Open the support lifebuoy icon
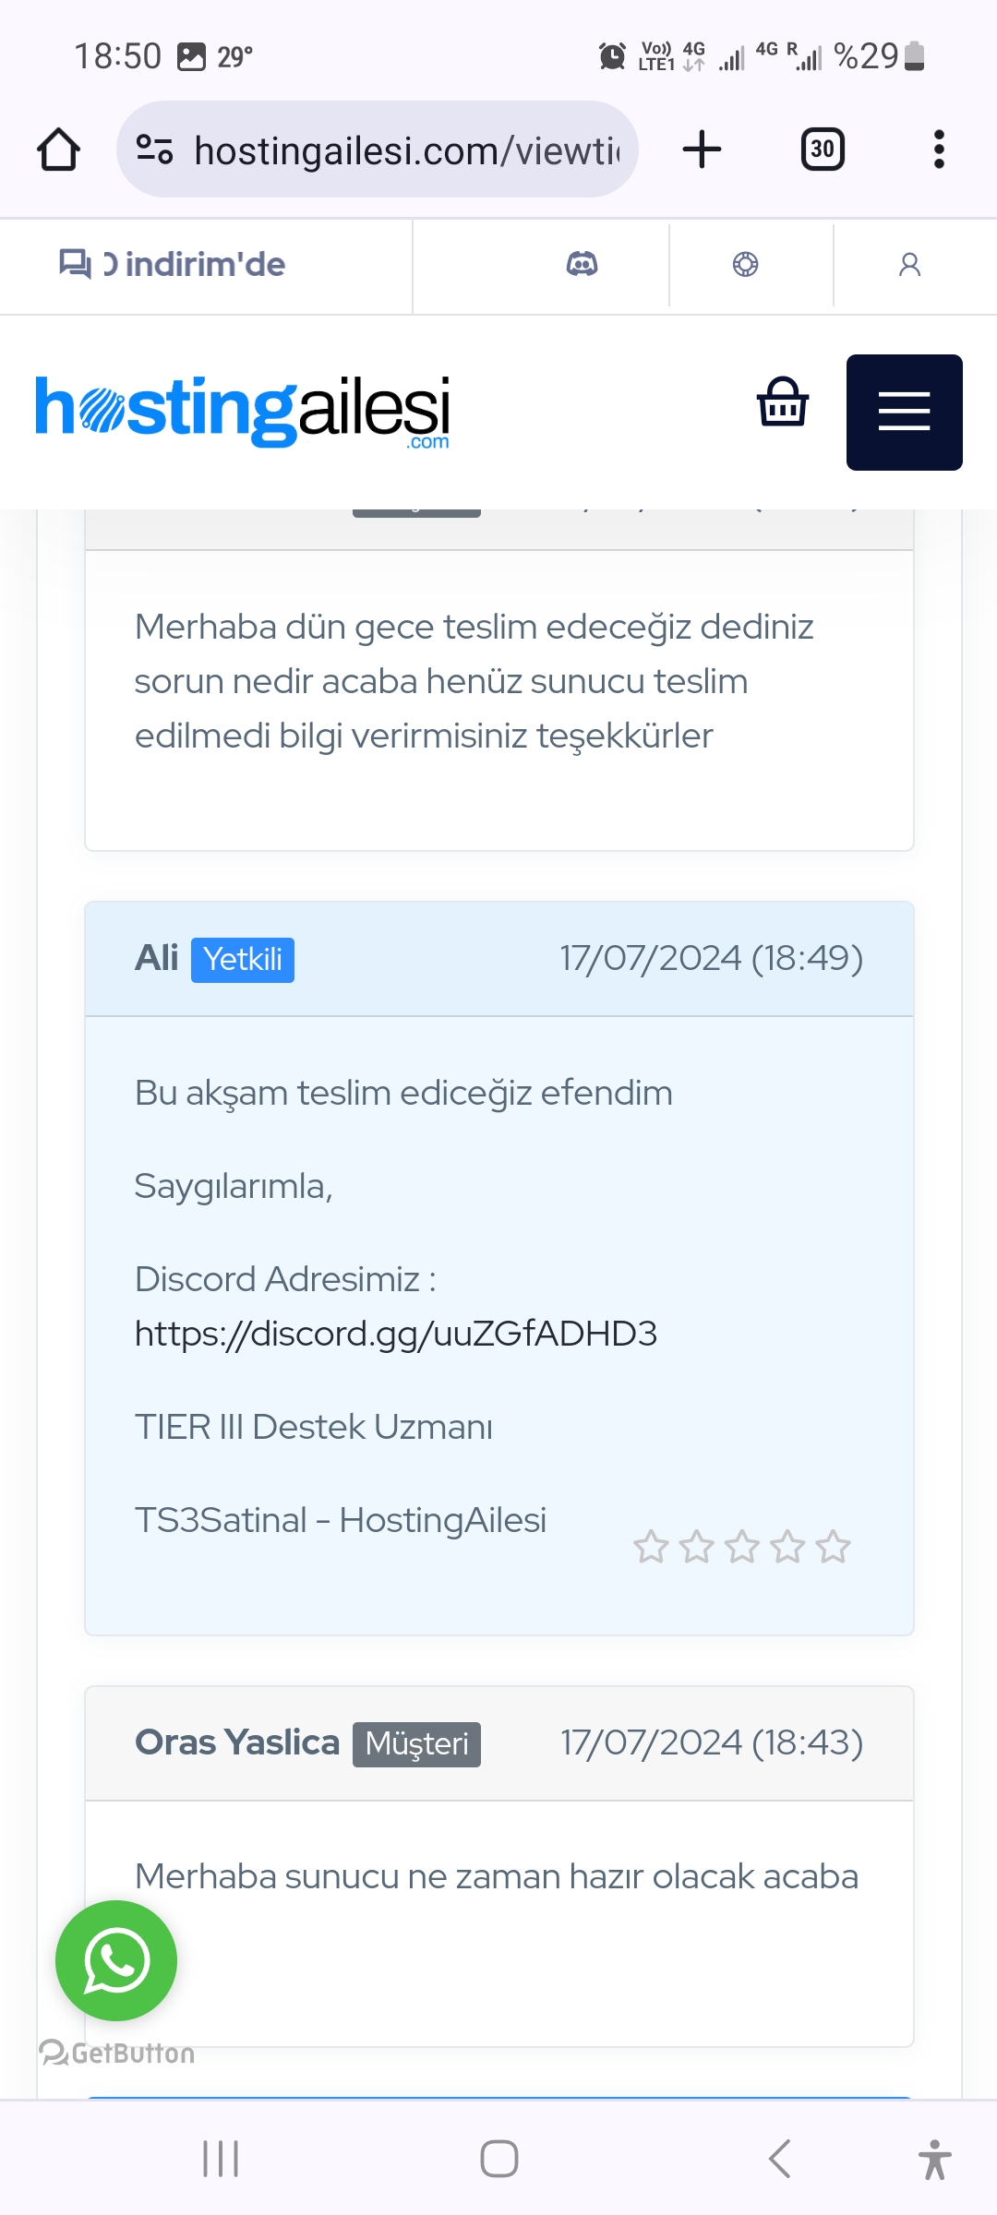Viewport: 997px width, 2215px height. [746, 265]
